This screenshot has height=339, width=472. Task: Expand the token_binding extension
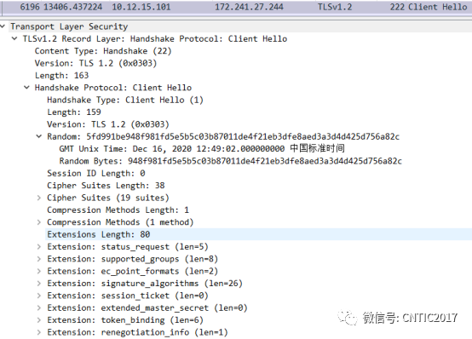coord(39,320)
